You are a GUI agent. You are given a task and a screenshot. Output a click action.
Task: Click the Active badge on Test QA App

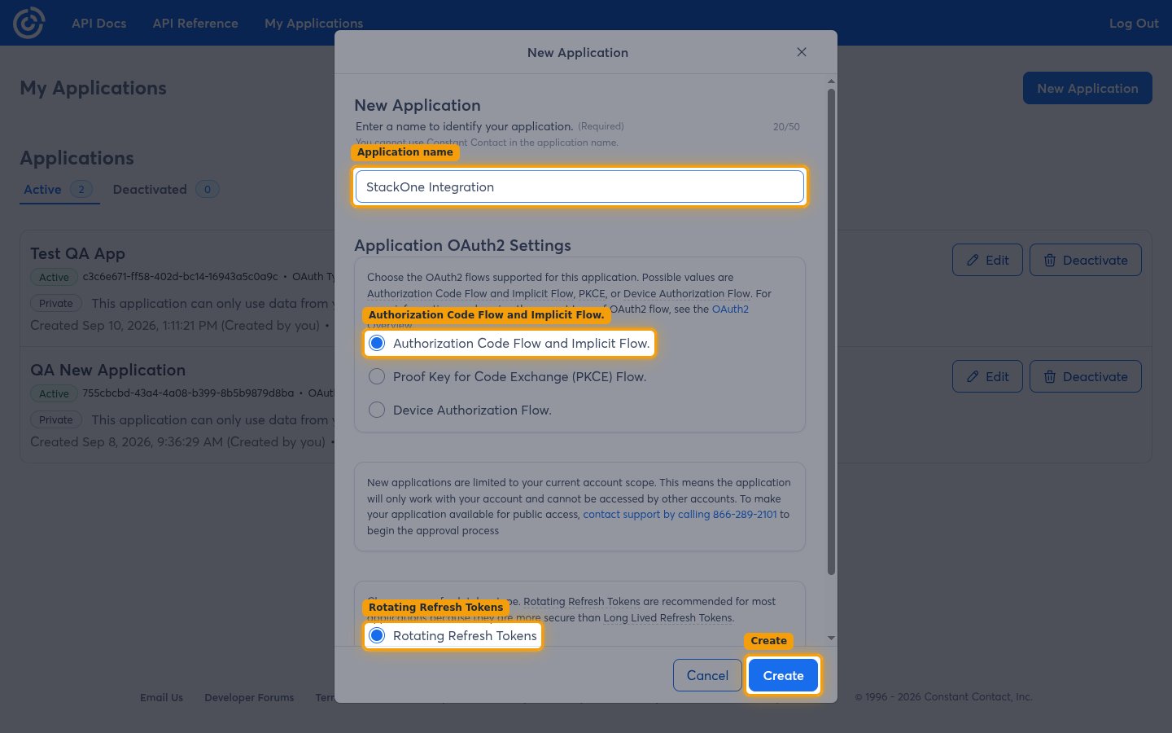click(x=54, y=277)
